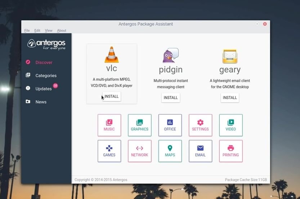The width and height of the screenshot is (300, 199).
Task: Show Updates in the sidebar
Action: (x=43, y=89)
